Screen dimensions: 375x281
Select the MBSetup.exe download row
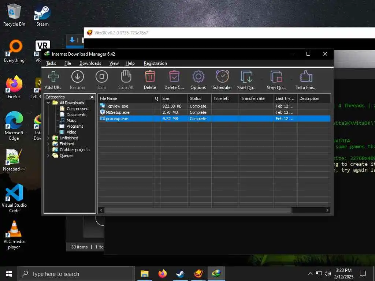point(214,112)
